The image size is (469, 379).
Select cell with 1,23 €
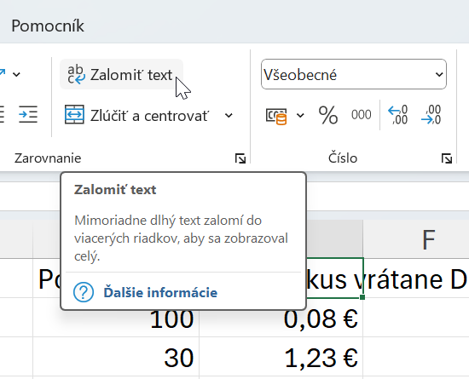281,357
